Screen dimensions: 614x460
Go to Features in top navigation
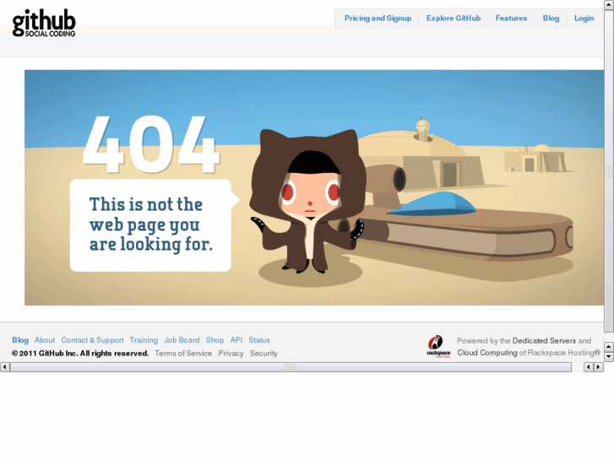tap(511, 19)
